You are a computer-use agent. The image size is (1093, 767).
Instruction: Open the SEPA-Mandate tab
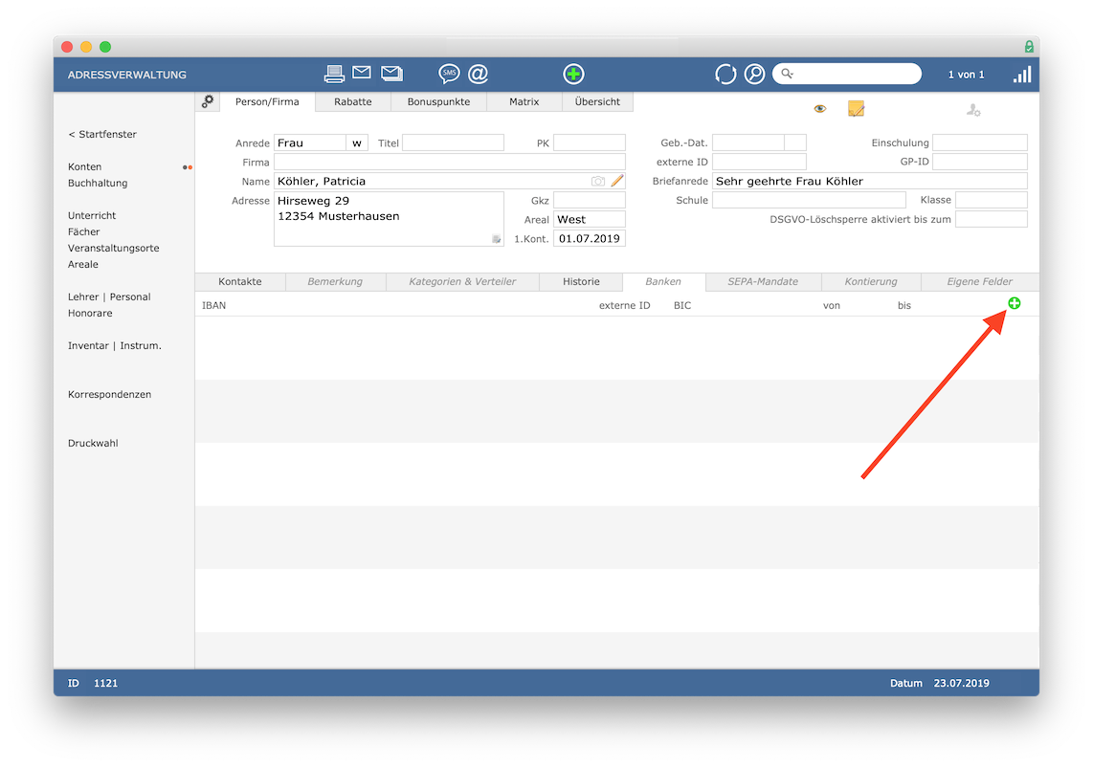coord(764,281)
